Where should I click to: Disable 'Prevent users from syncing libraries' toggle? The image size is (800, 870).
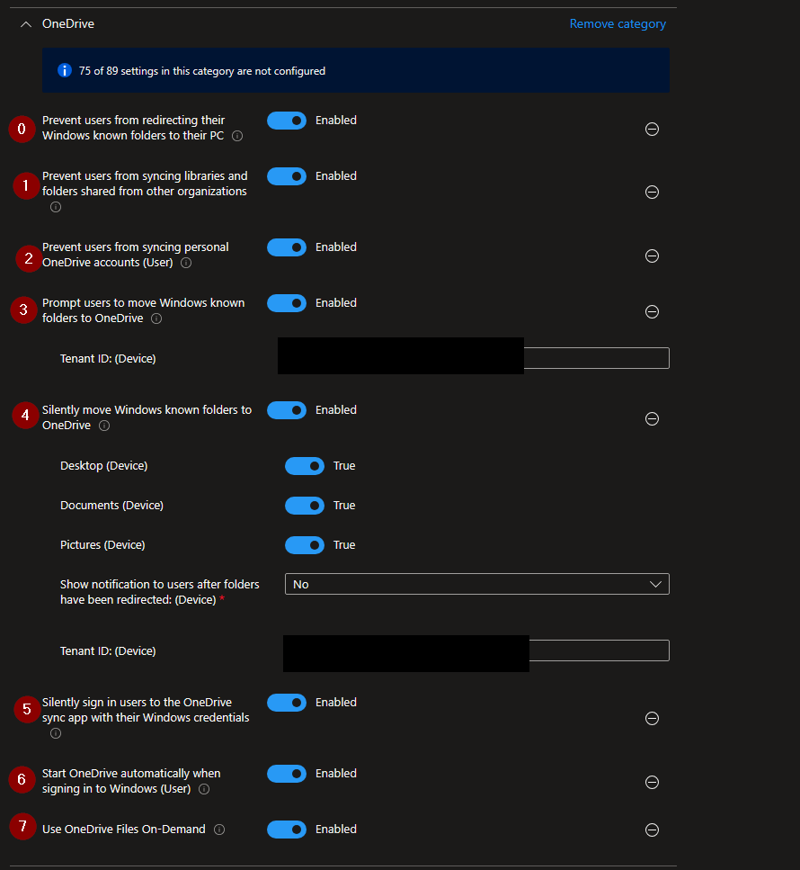(x=287, y=176)
